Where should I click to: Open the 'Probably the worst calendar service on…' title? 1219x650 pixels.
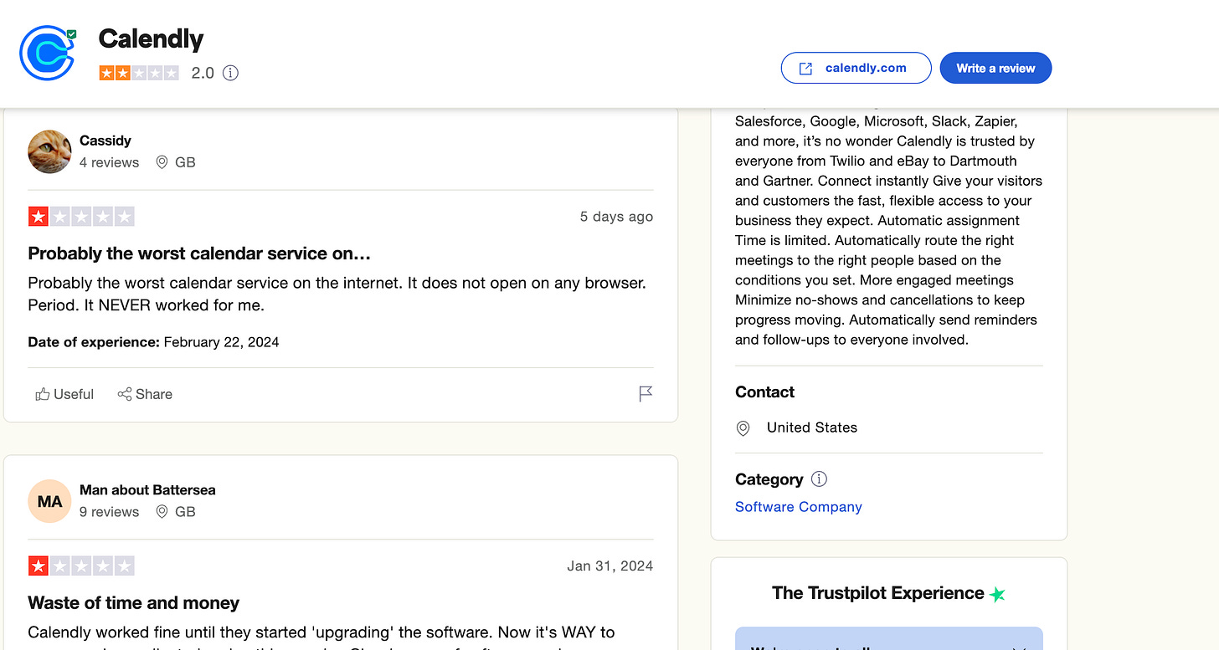199,253
